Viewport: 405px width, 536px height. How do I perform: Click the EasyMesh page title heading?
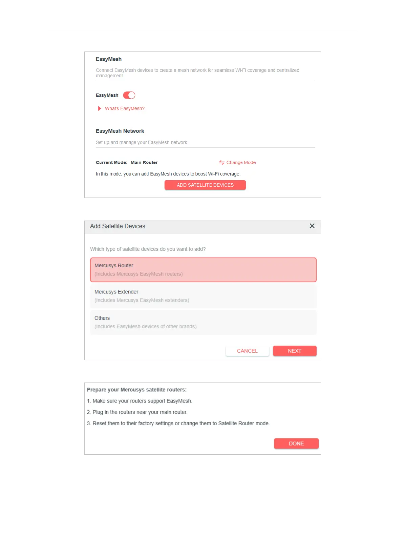tap(109, 59)
